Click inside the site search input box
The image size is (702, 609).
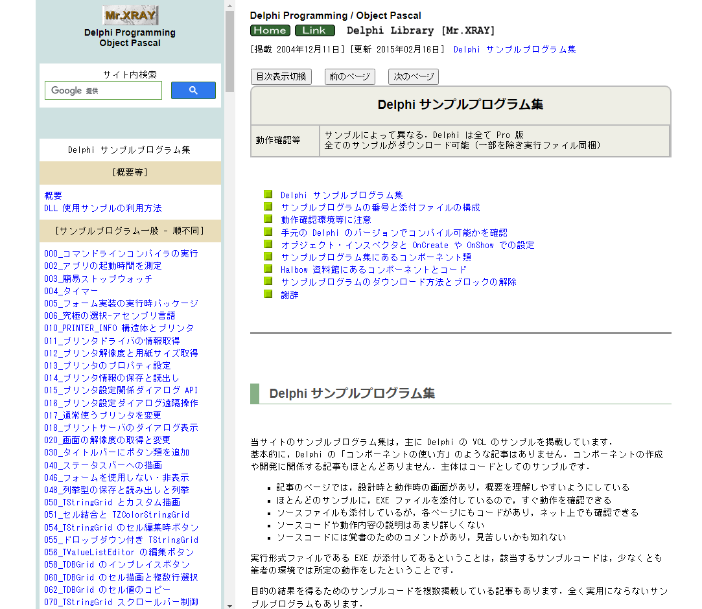point(103,90)
